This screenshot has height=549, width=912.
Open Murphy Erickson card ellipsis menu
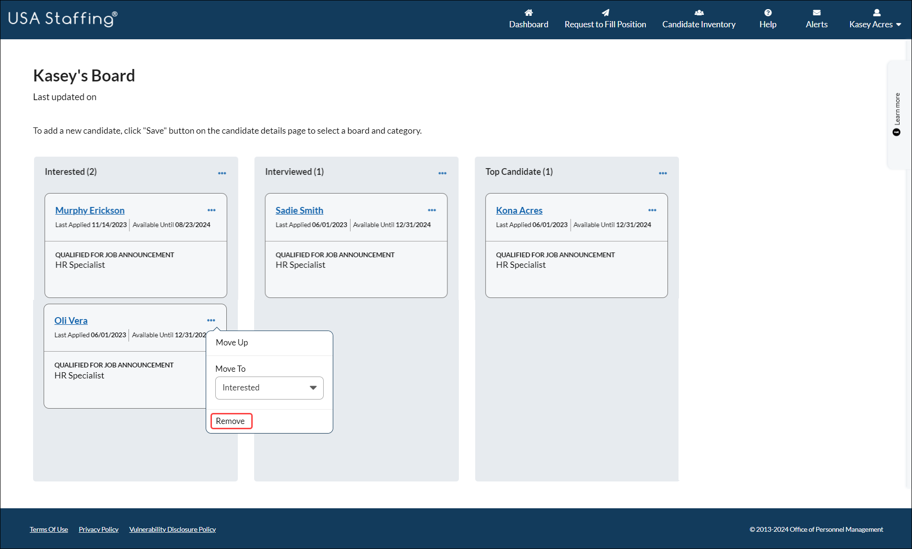[211, 210]
